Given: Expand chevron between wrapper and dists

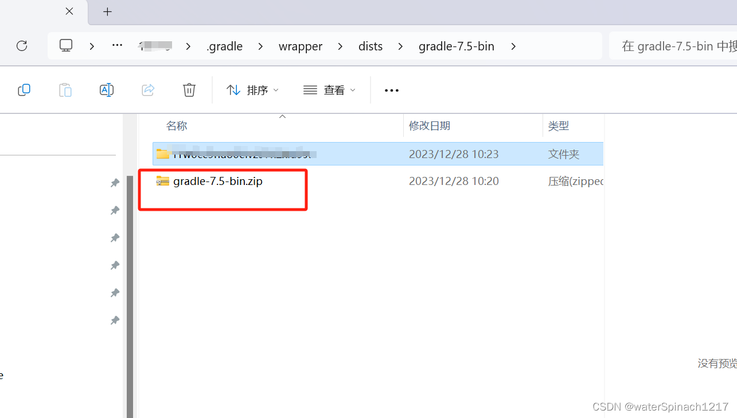Looking at the screenshot, I should pyautogui.click(x=341, y=46).
